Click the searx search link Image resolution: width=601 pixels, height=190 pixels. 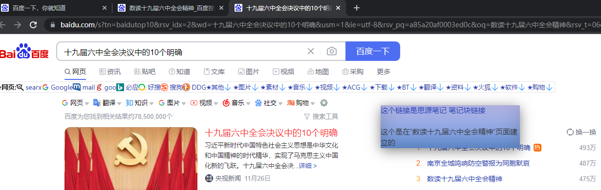[29, 88]
